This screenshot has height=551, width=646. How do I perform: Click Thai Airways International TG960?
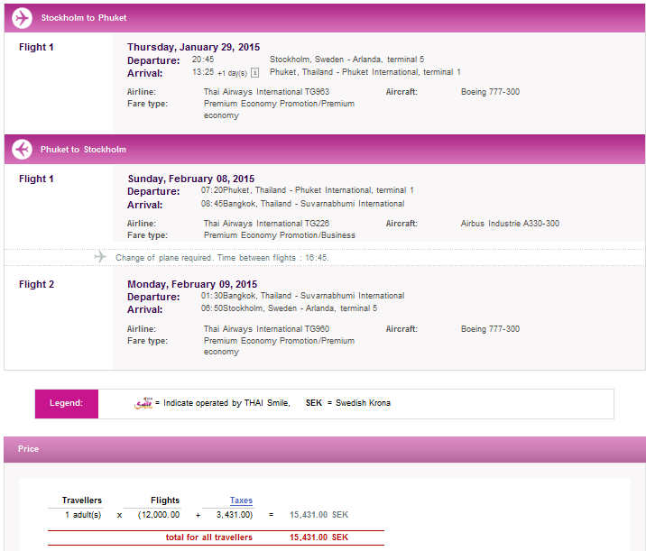[x=266, y=329]
